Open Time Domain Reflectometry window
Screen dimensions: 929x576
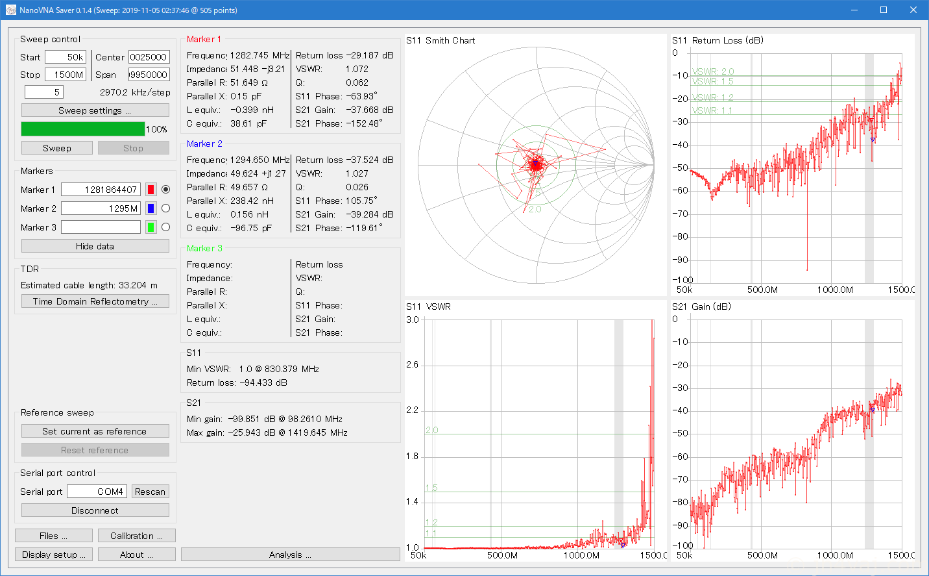95,301
